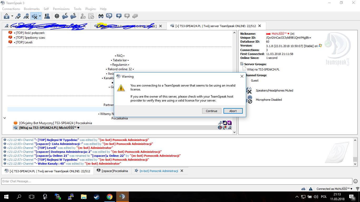Image resolution: width=360 pixels, height=202 pixels.
Task: Open the away status dropdown arrow
Action: (x=12, y=16)
